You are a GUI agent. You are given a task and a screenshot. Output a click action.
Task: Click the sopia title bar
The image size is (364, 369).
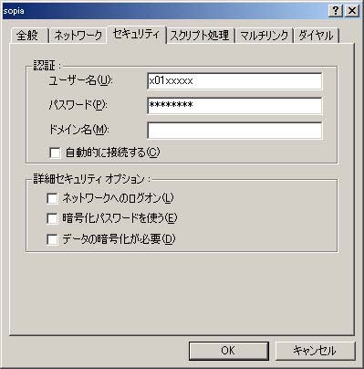(164, 11)
